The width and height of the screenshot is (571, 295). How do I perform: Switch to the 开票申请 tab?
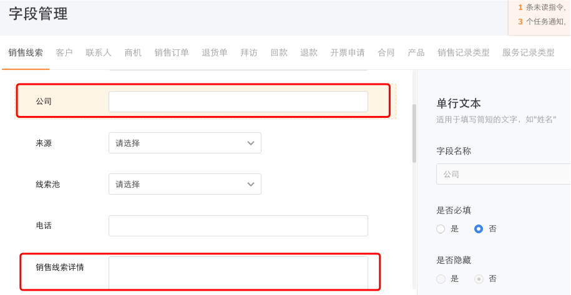(x=348, y=53)
